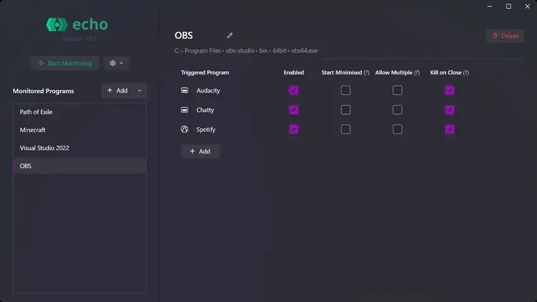Enable Allow Multiple for Spotify
The height and width of the screenshot is (302, 537).
click(397, 130)
